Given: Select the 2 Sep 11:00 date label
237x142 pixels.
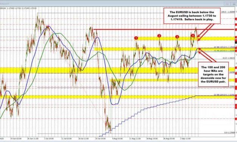Looking at the screenshot, I should (x=186, y=139).
